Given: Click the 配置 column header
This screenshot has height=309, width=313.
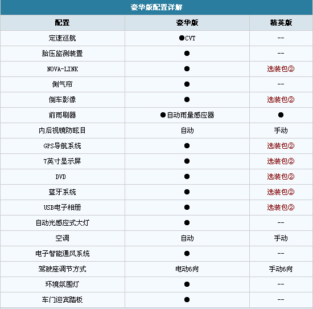Looking at the screenshot, I should [x=62, y=23].
